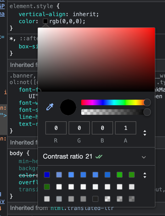The height and width of the screenshot is (216, 165).
Task: Select the alpha value input field
Action: pos(125,128)
